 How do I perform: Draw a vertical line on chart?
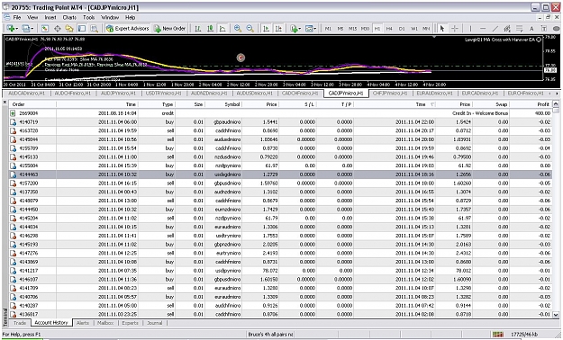pos(470,29)
